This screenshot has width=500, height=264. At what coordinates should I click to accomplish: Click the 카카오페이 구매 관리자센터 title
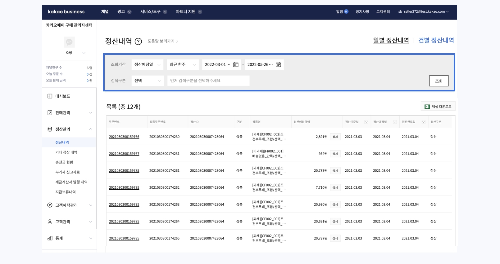pos(69,25)
